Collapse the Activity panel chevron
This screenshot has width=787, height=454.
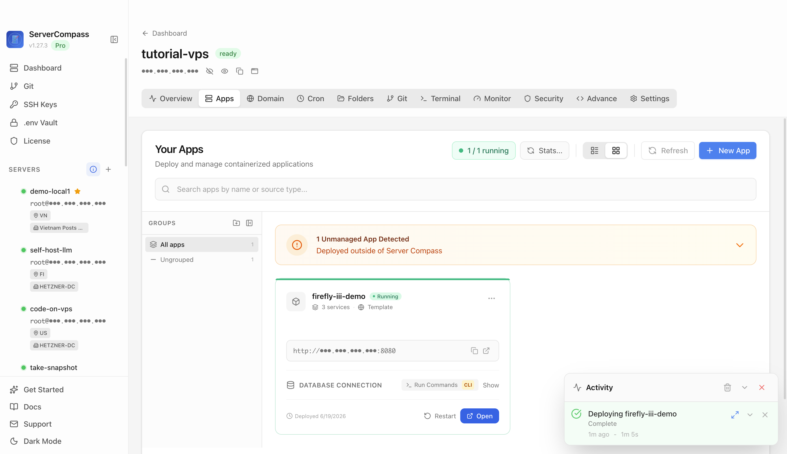click(745, 387)
